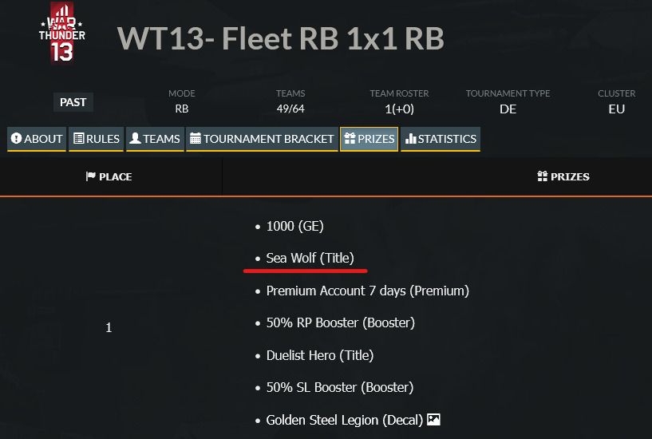The image size is (652, 439).
Task: Open the Teams tab
Action: coord(155,139)
